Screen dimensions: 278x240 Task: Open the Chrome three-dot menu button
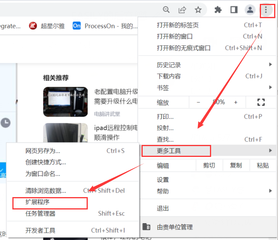click(x=266, y=10)
